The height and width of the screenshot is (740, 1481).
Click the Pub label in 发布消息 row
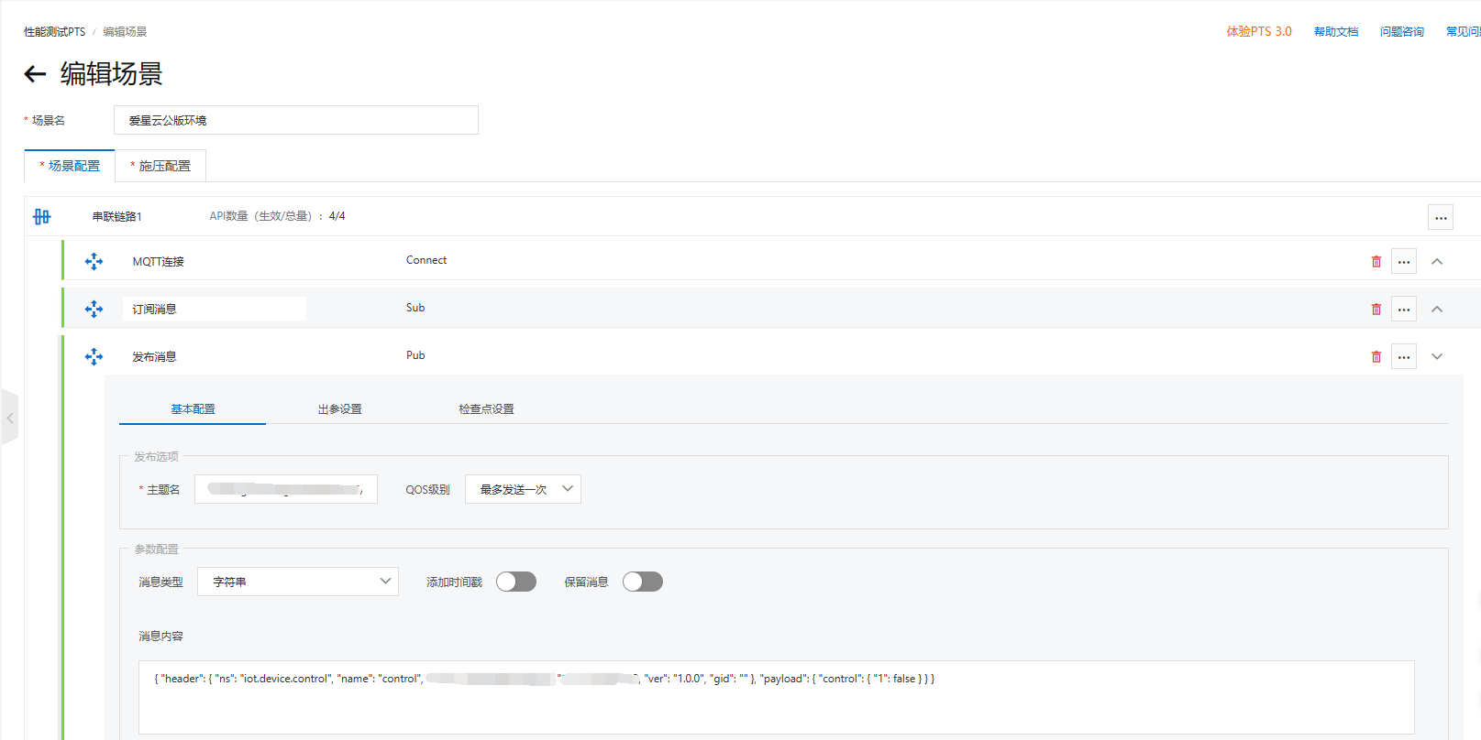415,355
